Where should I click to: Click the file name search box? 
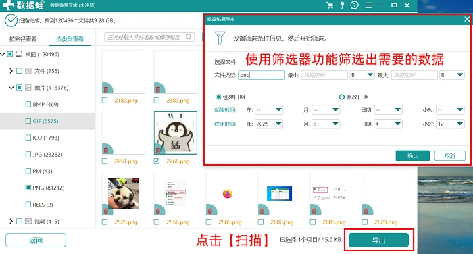(x=149, y=37)
